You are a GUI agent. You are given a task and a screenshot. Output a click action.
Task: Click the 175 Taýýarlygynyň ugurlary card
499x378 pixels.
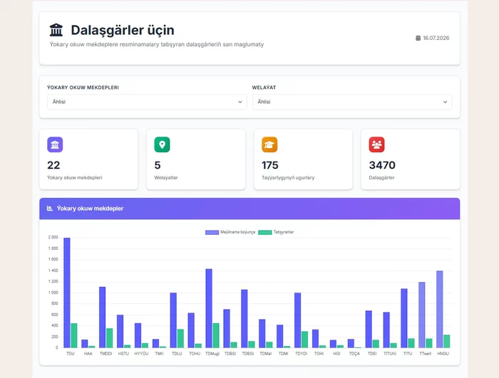click(303, 159)
